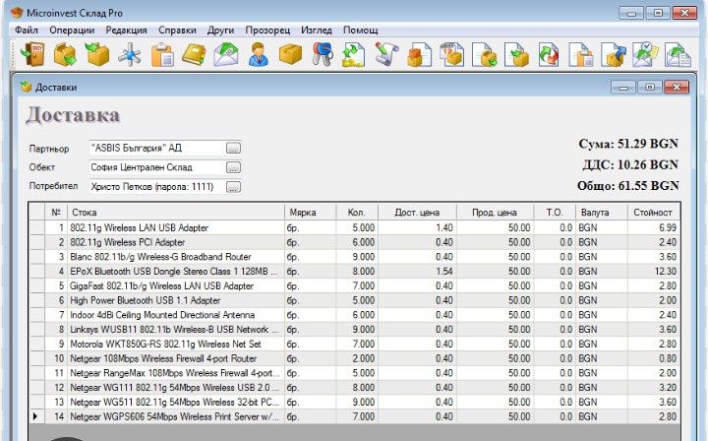708x441 pixels.
Task: Click the document with coins and arrows icon
Action: [x=354, y=55]
